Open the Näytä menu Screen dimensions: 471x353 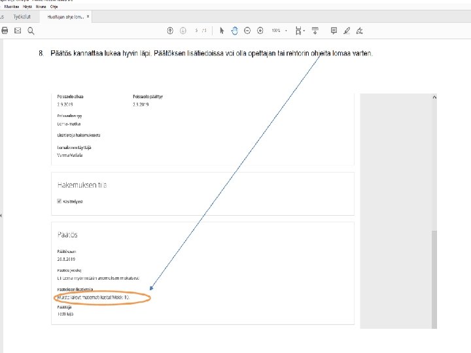27,7
